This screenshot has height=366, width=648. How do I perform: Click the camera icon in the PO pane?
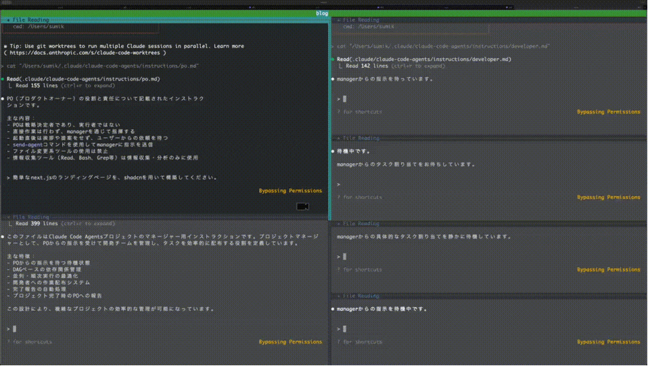point(302,206)
